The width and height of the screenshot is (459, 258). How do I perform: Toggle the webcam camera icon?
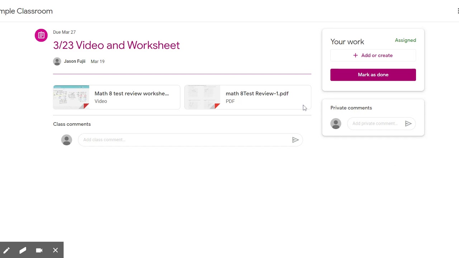(x=39, y=250)
